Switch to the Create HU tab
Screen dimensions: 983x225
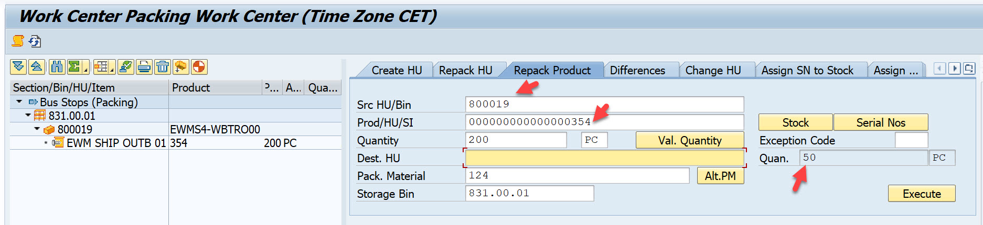(396, 71)
